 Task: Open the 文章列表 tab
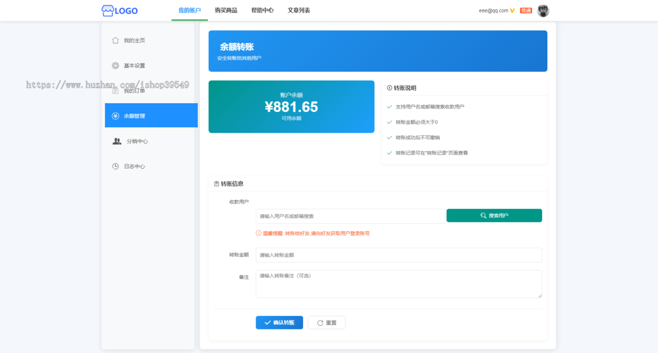299,10
